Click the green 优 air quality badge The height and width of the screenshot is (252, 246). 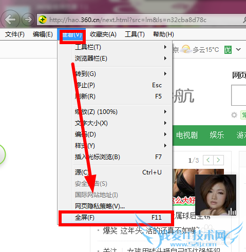pyautogui.click(x=228, y=50)
